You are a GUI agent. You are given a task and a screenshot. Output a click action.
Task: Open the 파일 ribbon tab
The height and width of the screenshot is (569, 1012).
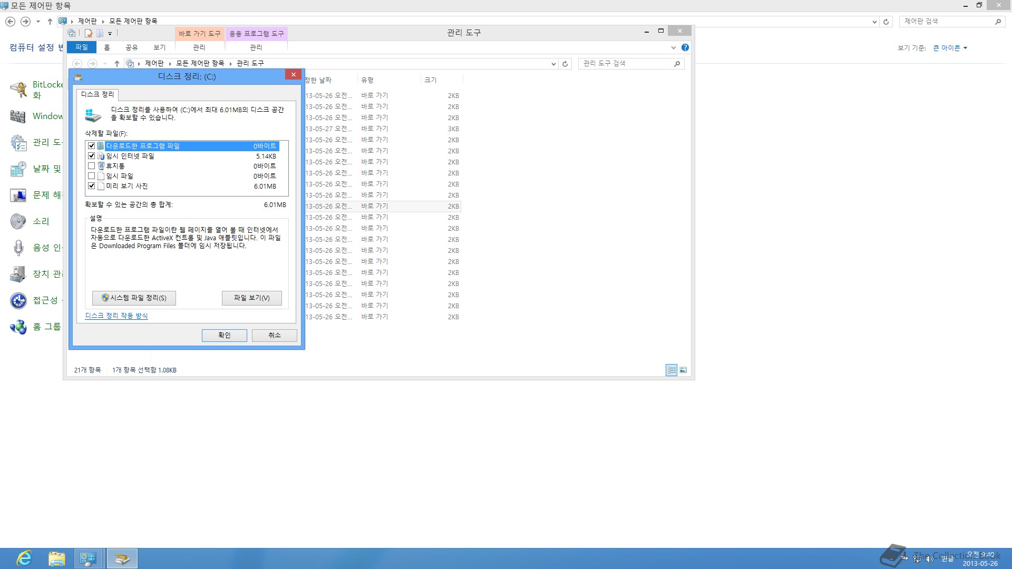coord(82,47)
